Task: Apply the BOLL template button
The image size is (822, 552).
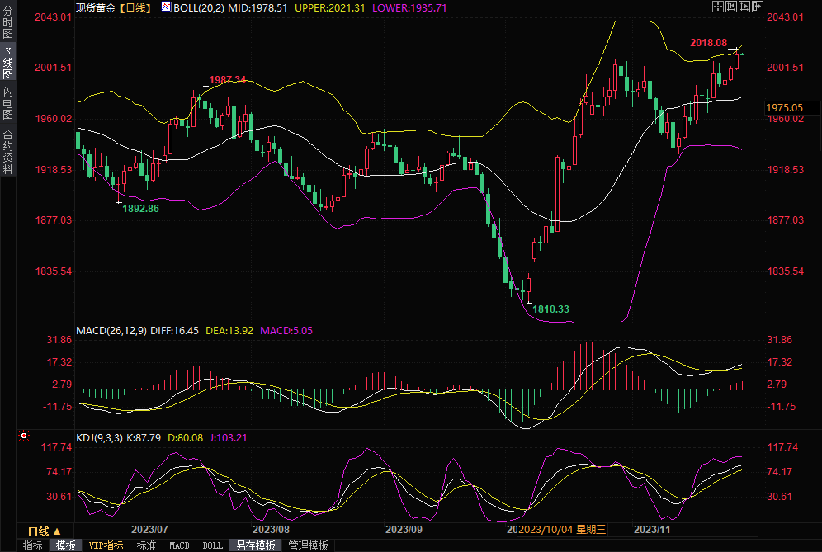Action: (x=212, y=545)
